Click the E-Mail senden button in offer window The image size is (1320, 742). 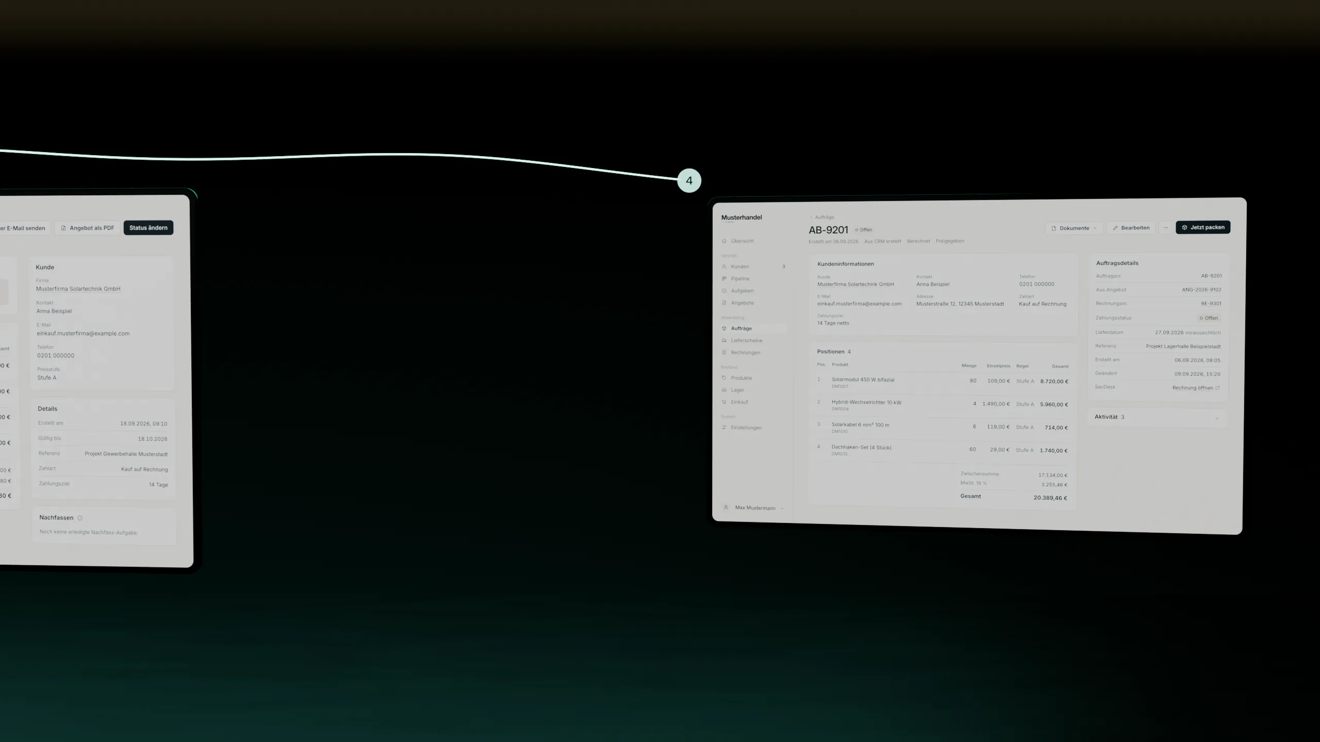pyautogui.click(x=24, y=228)
